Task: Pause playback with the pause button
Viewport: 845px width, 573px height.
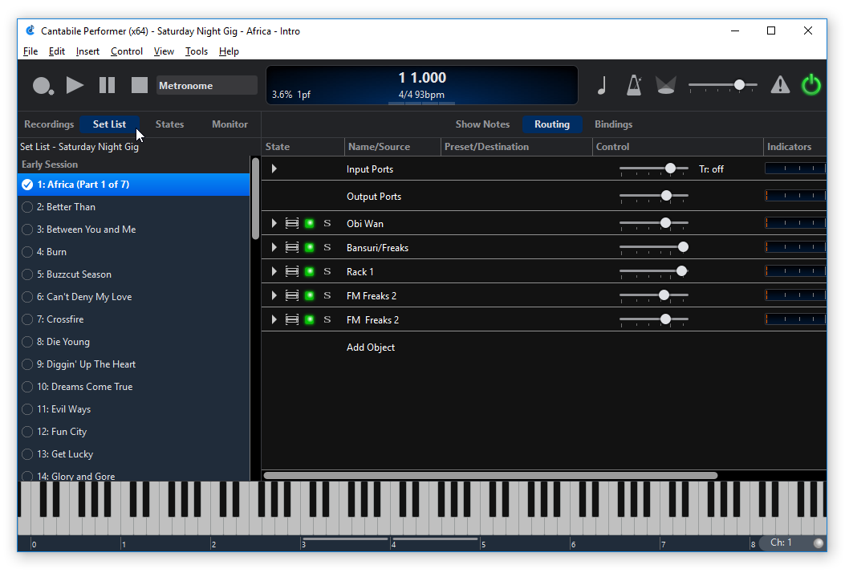Action: [108, 85]
